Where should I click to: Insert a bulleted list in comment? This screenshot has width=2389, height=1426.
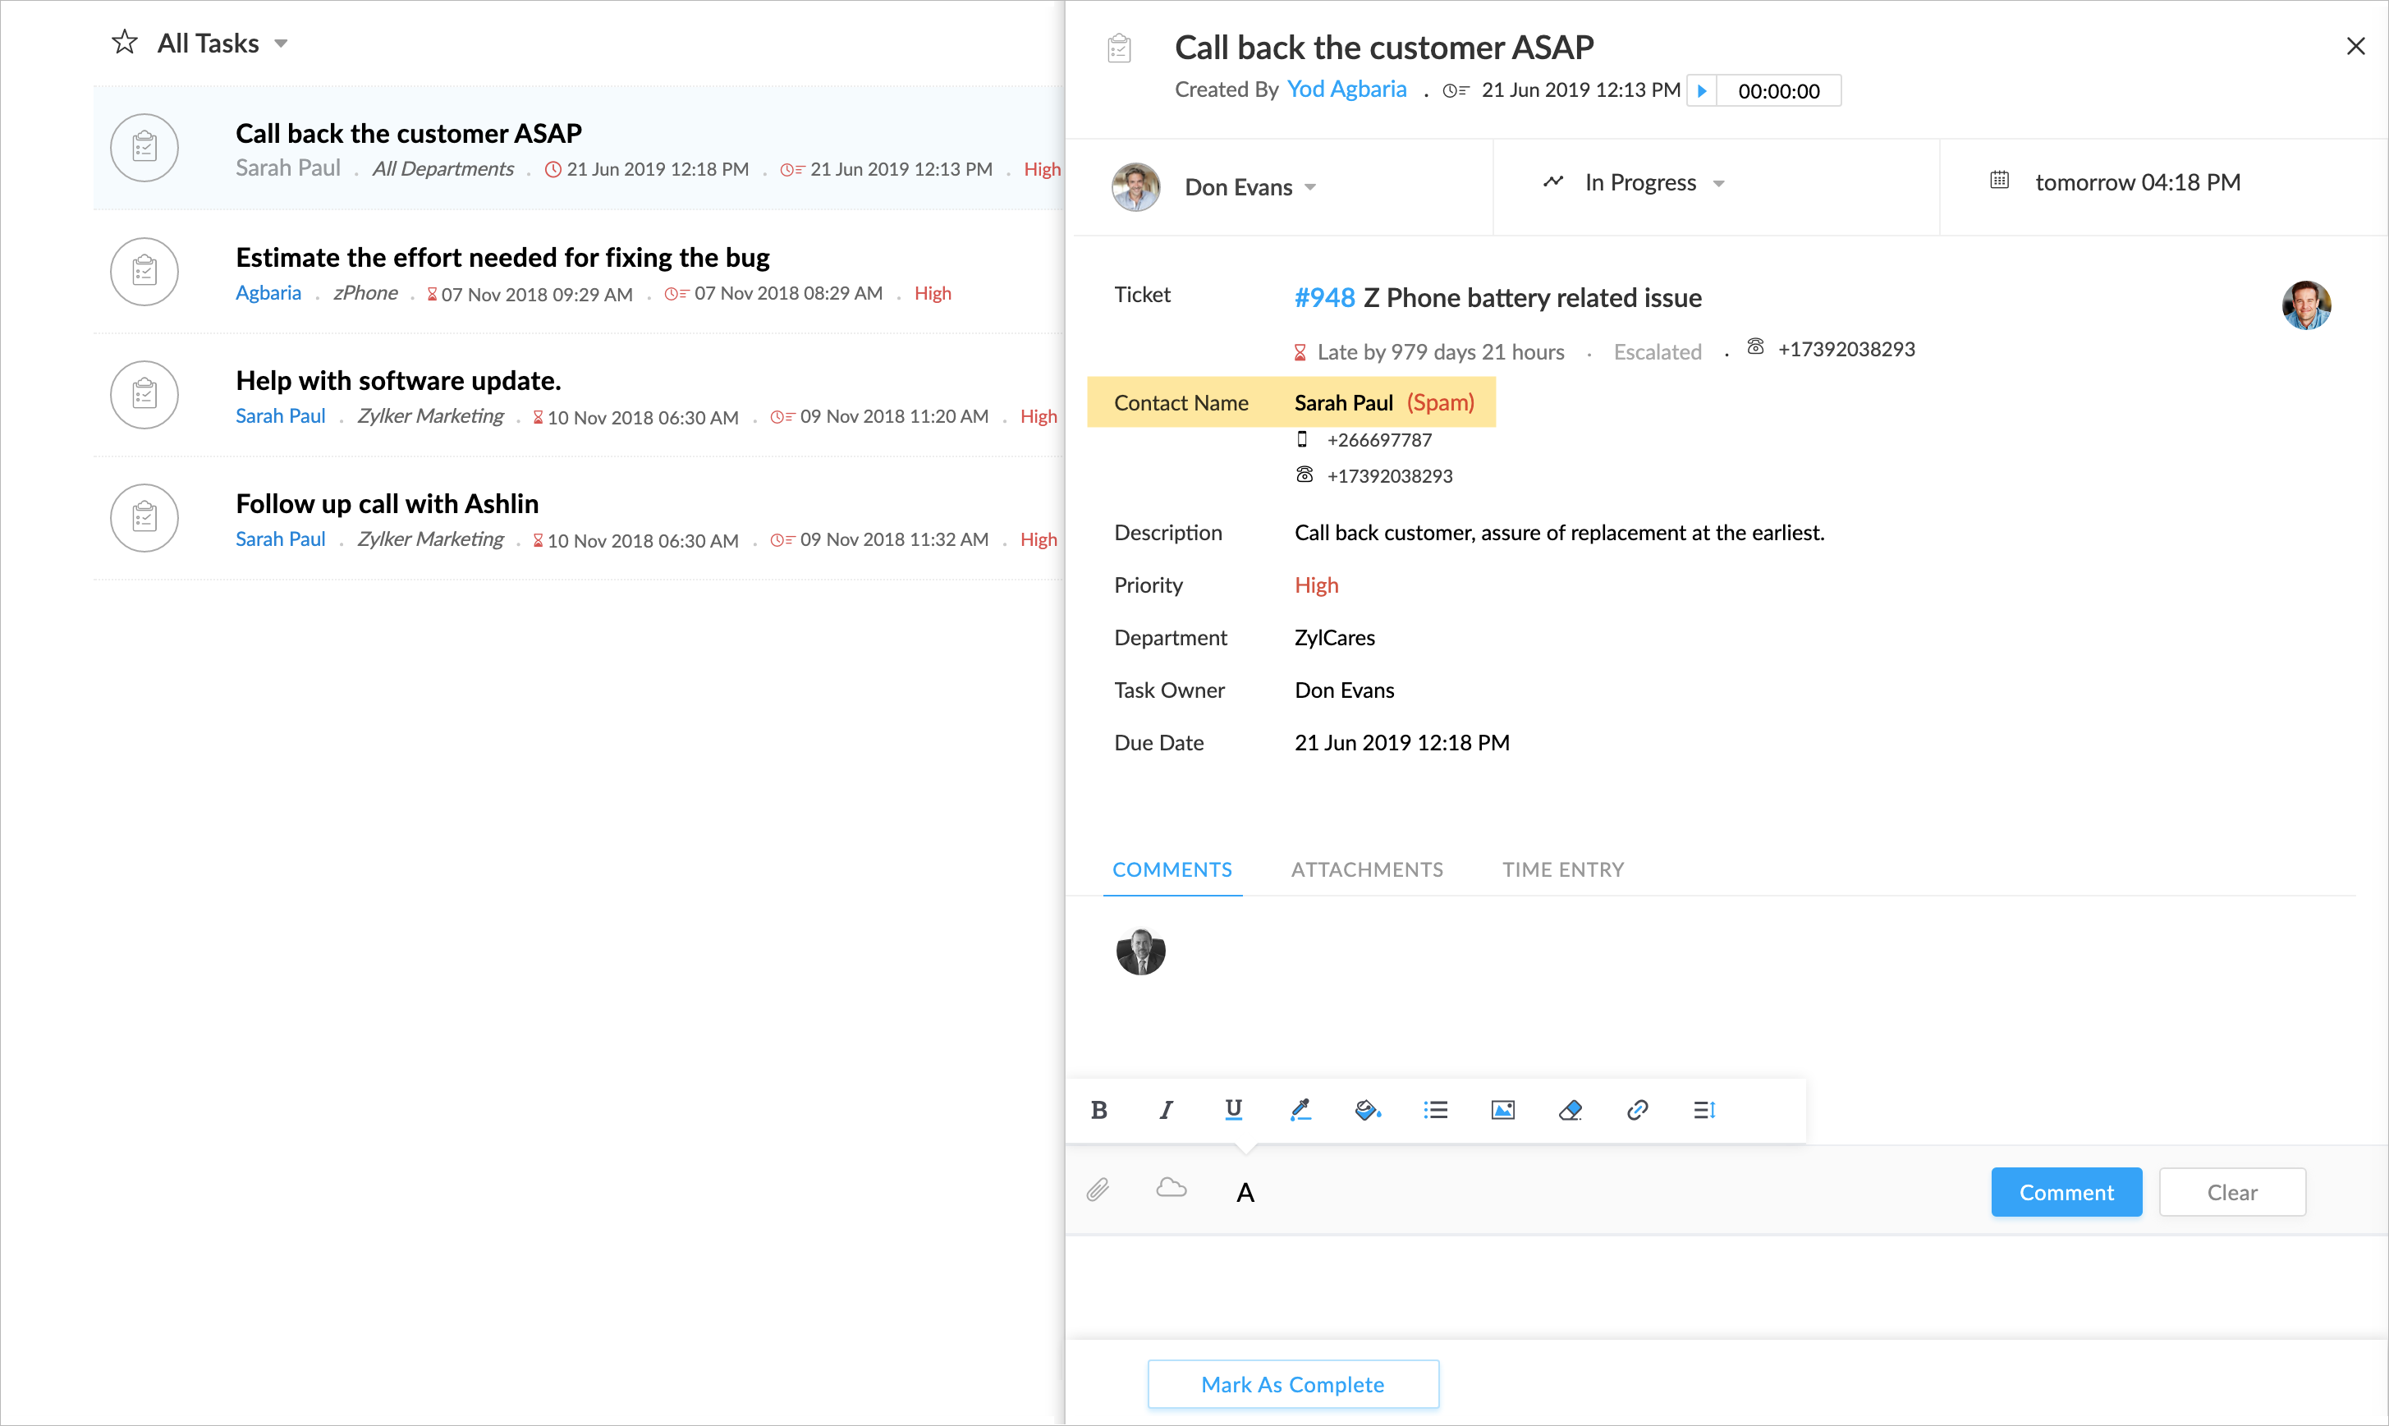pyautogui.click(x=1436, y=1110)
